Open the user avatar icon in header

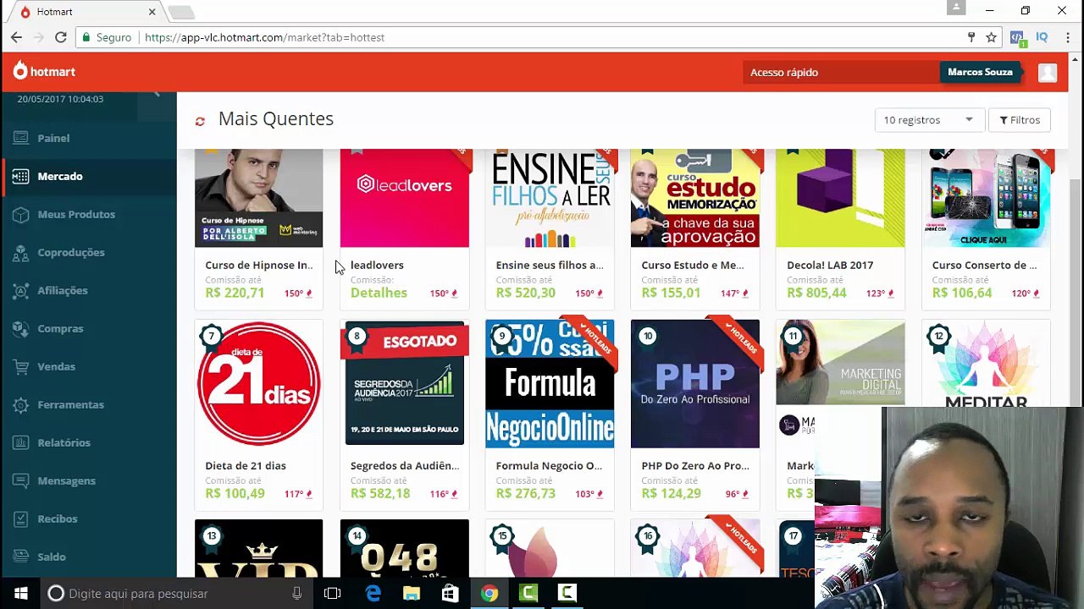pyautogui.click(x=1048, y=72)
